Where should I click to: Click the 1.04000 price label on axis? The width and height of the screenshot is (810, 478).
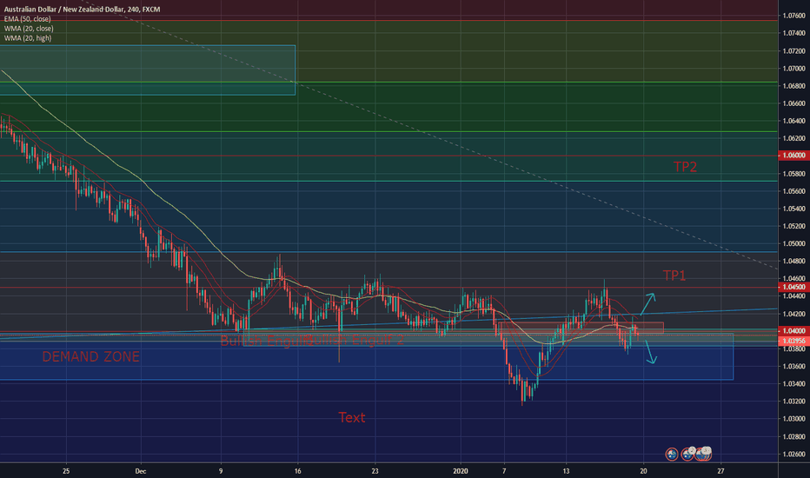pyautogui.click(x=794, y=331)
